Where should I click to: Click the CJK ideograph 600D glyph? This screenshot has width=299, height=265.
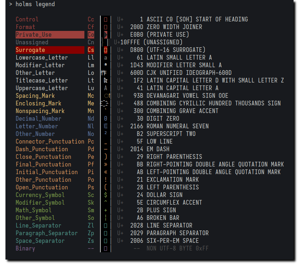pos(104,73)
